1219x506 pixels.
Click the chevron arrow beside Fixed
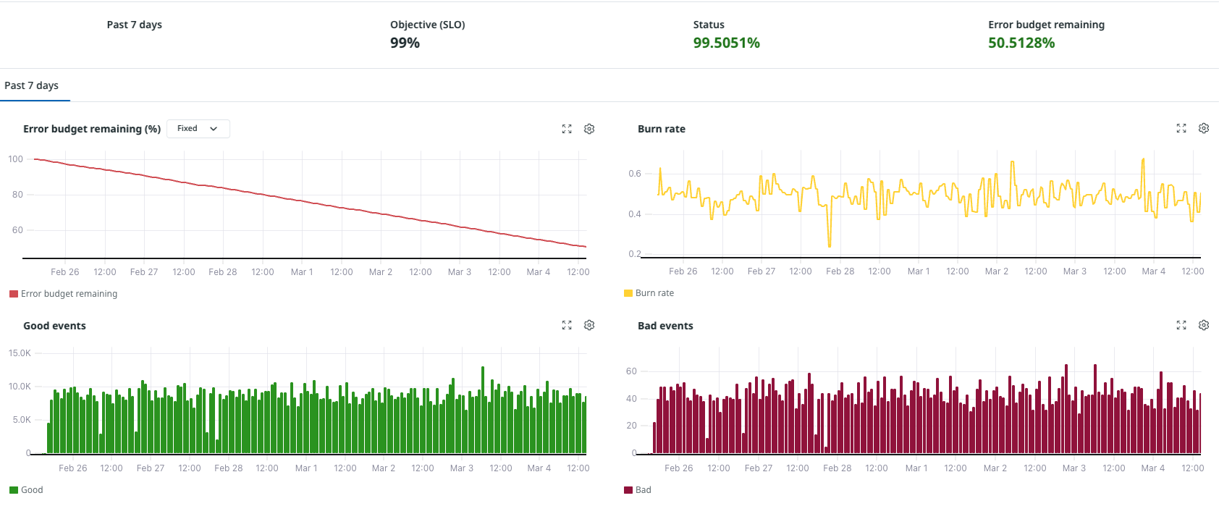pyautogui.click(x=214, y=129)
